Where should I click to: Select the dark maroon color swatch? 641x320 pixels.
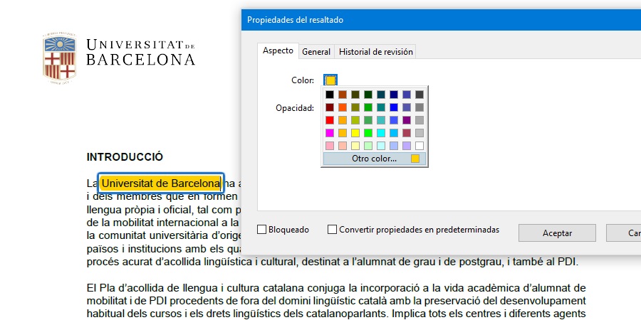click(330, 107)
